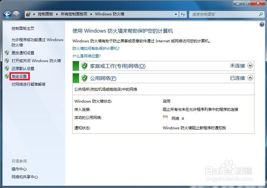Click Windows 防火墙阻止新程序时通知我 text
The height and width of the screenshot is (188, 267).
pyautogui.click(x=194, y=128)
